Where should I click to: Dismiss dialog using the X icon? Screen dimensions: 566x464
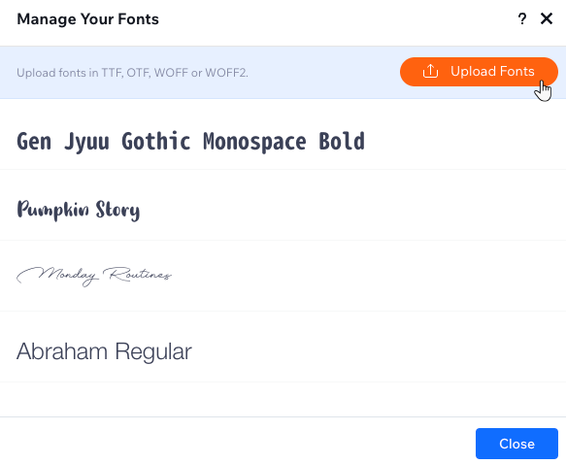547,18
